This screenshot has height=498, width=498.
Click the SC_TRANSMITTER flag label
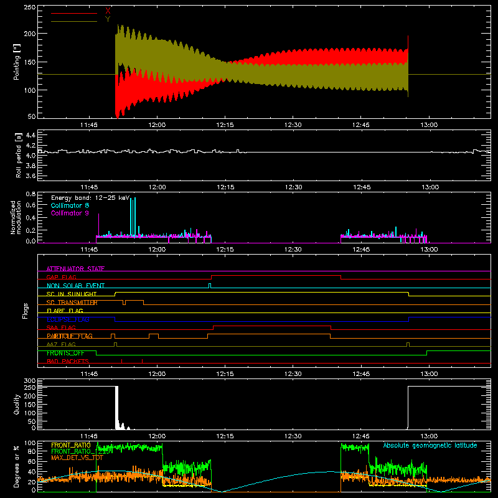[x=72, y=303]
